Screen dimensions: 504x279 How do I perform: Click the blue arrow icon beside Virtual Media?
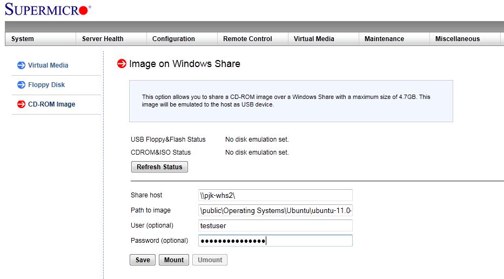(22, 65)
